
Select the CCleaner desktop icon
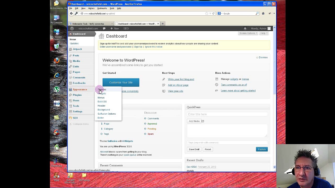point(57,134)
